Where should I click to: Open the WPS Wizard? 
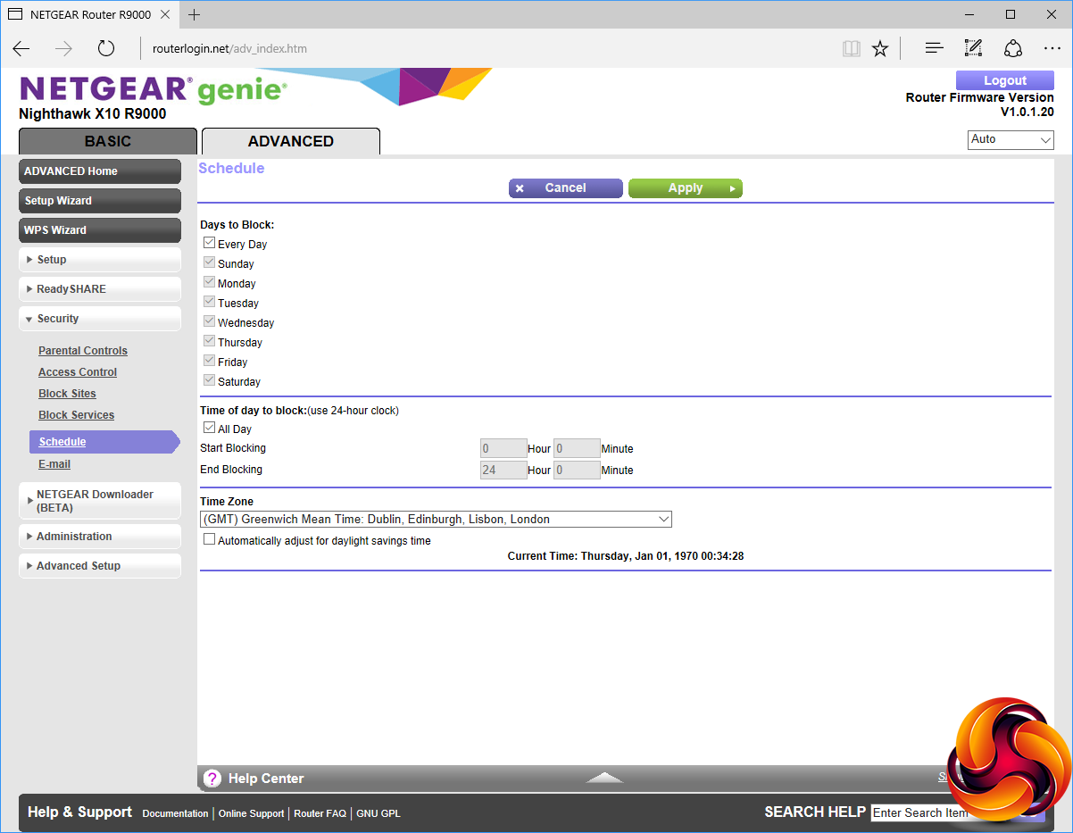[x=100, y=230]
